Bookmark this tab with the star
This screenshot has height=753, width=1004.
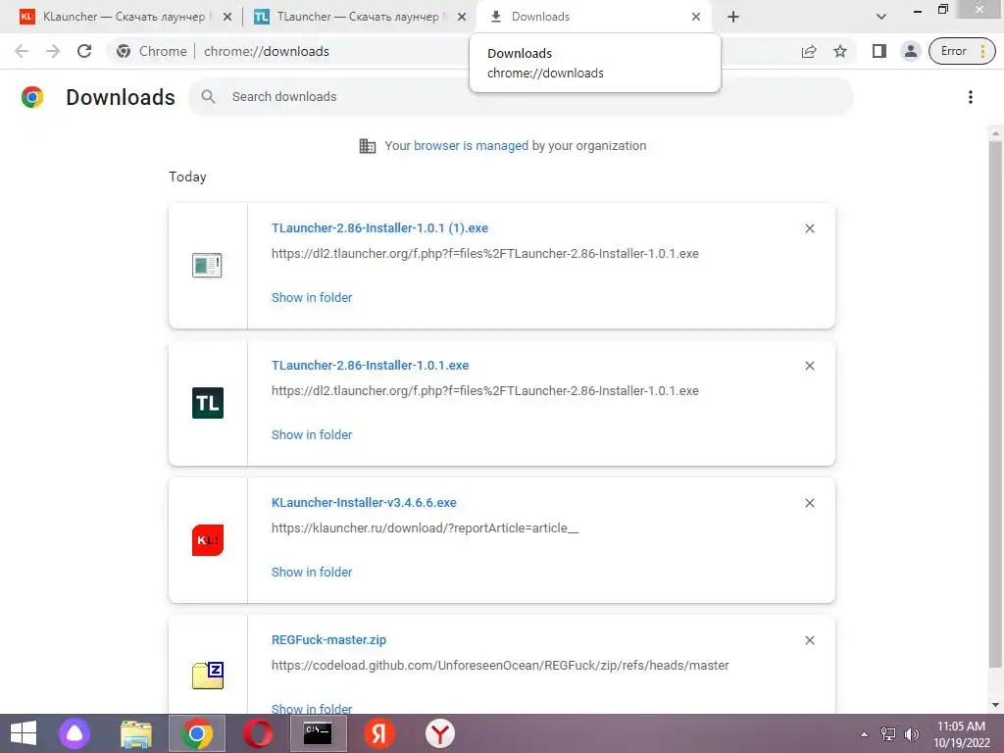tap(840, 51)
